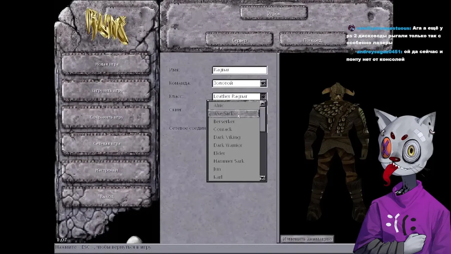Select Elder in the class list
The height and width of the screenshot is (254, 451).
(234, 153)
